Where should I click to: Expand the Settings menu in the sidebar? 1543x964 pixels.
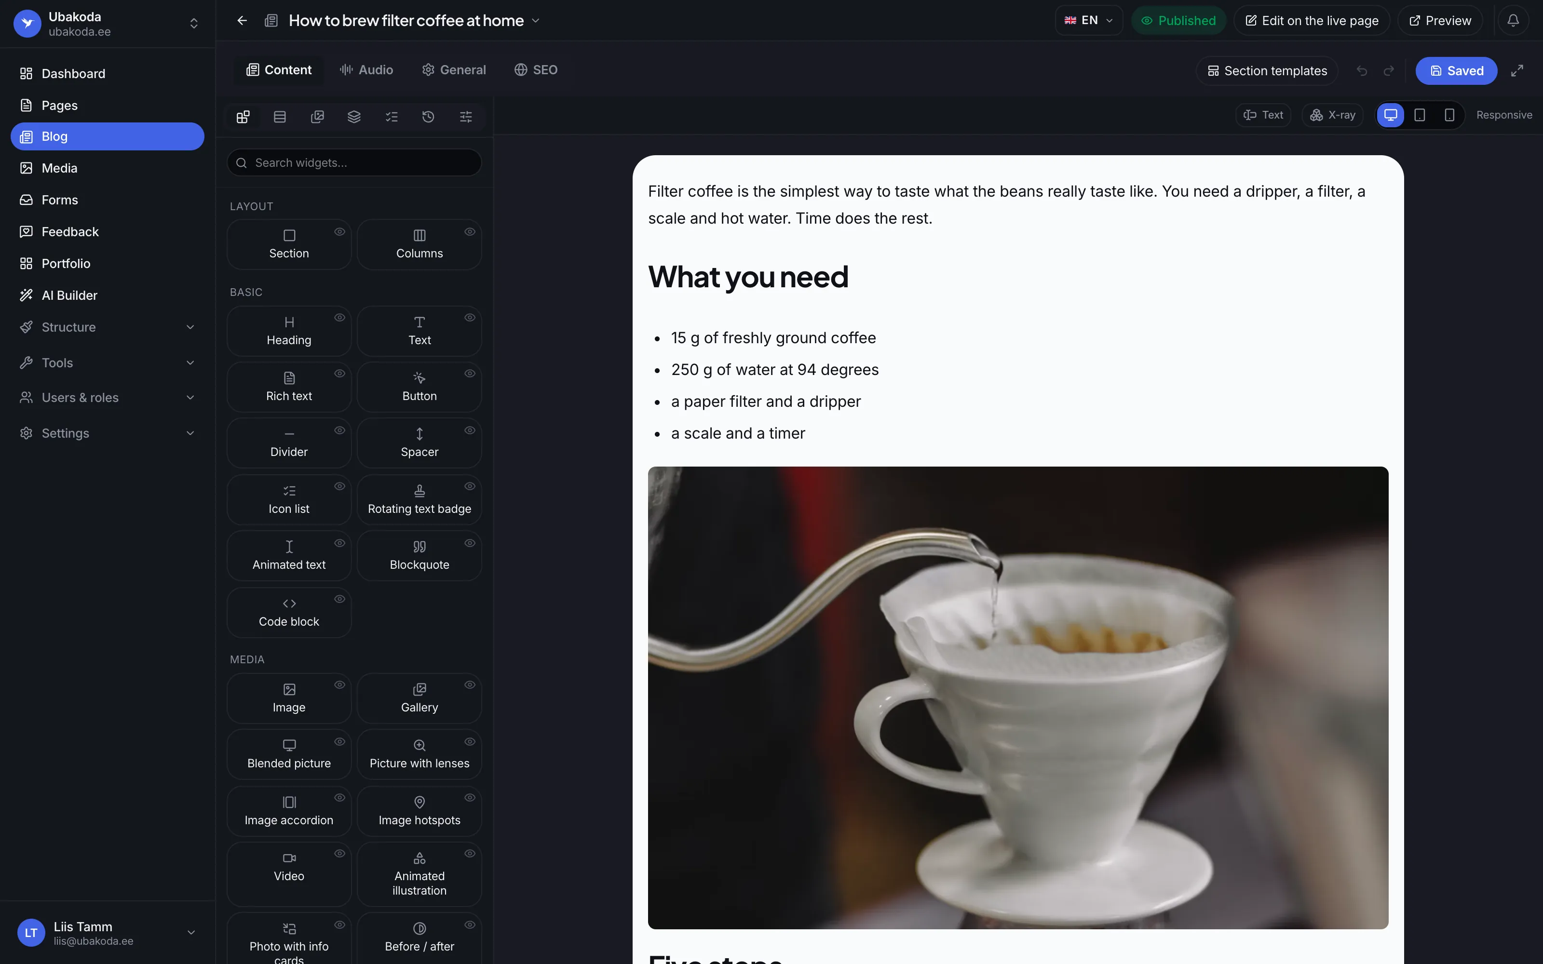click(107, 433)
